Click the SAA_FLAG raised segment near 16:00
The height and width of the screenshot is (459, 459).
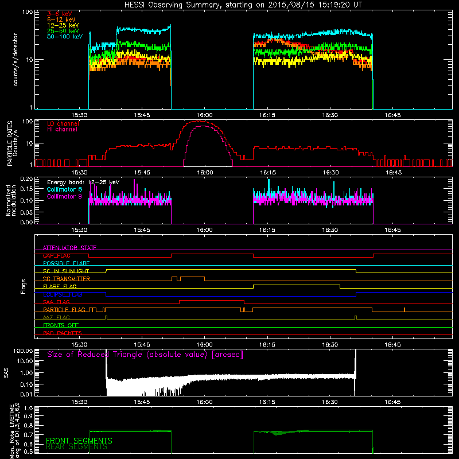pyautogui.click(x=212, y=300)
